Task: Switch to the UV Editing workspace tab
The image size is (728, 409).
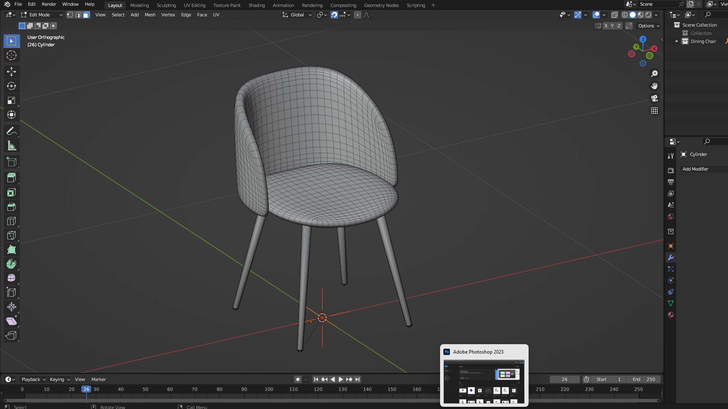Action: (195, 5)
